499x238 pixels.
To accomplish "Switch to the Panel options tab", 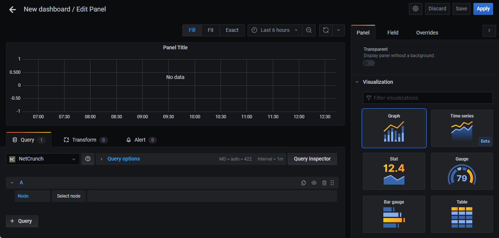I will (x=363, y=33).
